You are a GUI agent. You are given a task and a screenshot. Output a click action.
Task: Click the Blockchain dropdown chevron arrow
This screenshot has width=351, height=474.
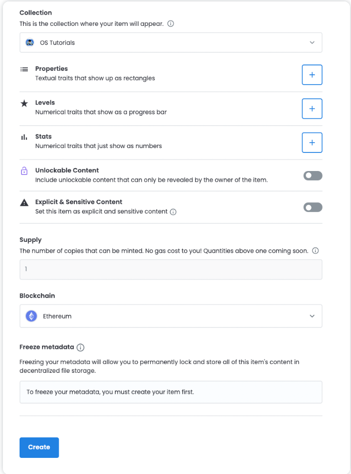(x=312, y=316)
